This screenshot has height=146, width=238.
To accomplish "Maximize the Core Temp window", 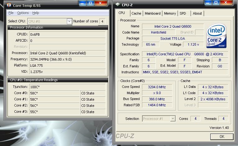I will pos(90,3).
